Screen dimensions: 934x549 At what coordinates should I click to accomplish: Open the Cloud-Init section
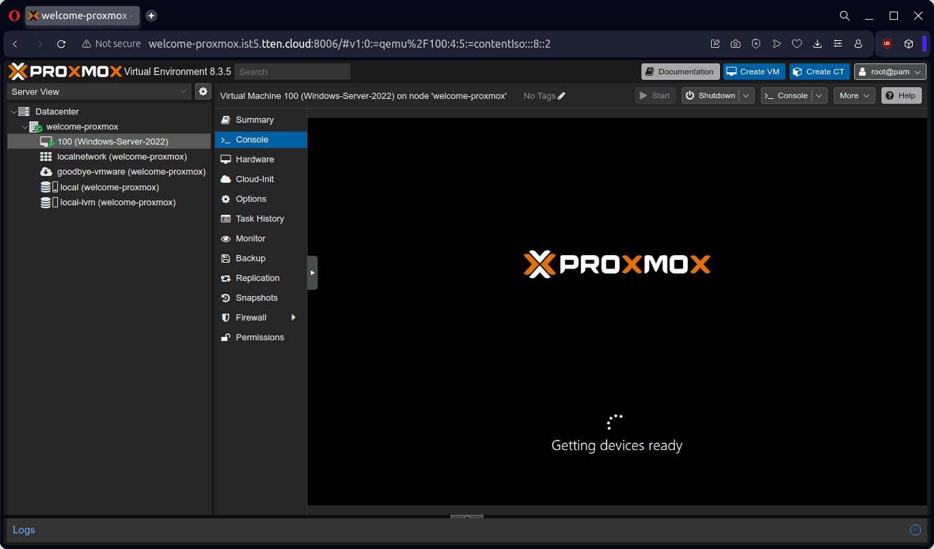(x=260, y=179)
